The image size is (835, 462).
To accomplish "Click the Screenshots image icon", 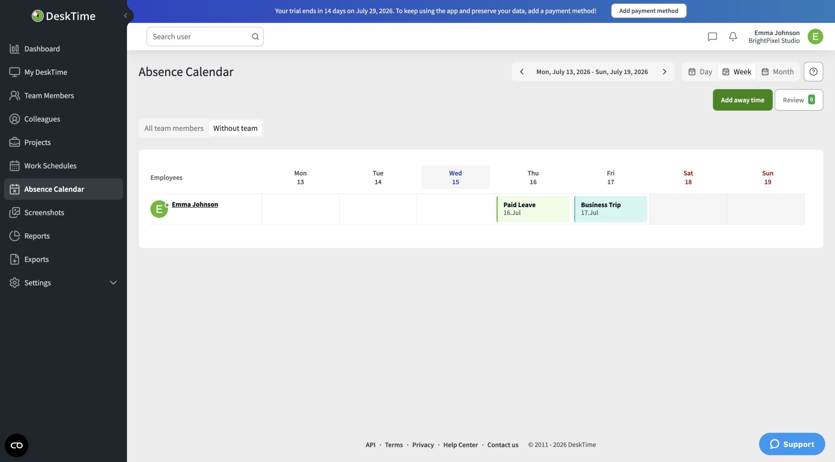I will click(x=14, y=213).
